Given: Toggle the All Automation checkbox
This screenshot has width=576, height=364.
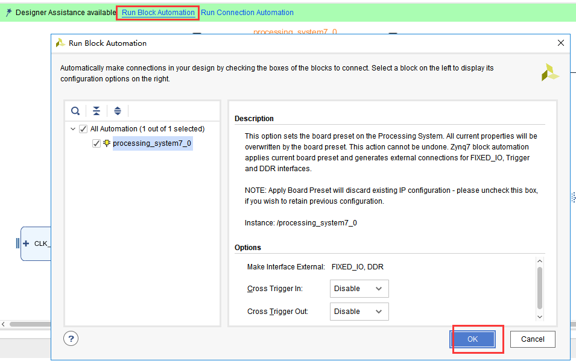Looking at the screenshot, I should [83, 129].
